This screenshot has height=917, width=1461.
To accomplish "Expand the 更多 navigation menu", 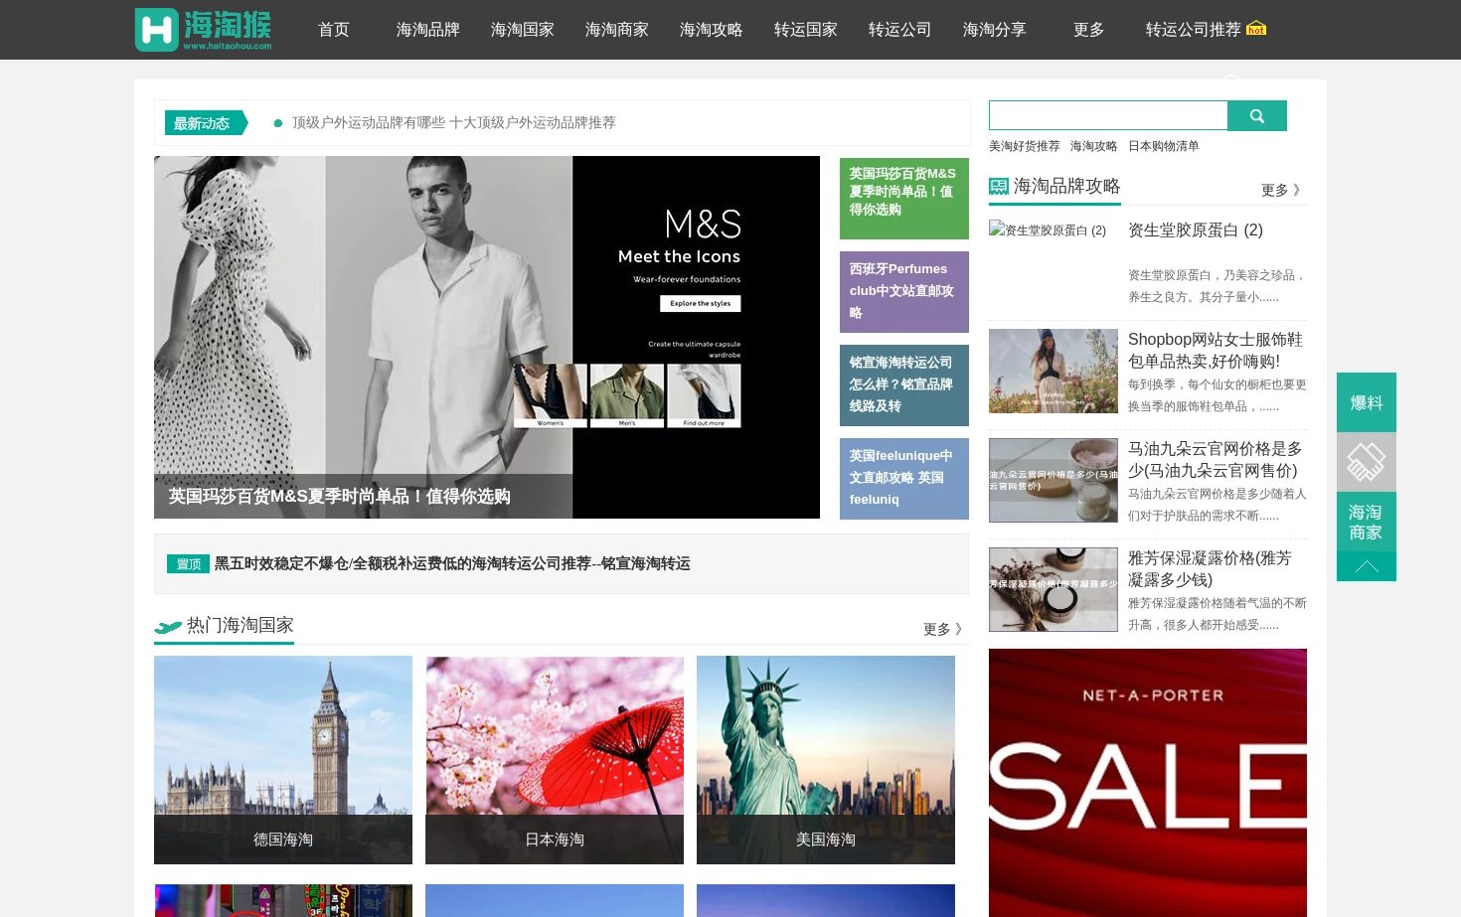I will tap(1089, 30).
